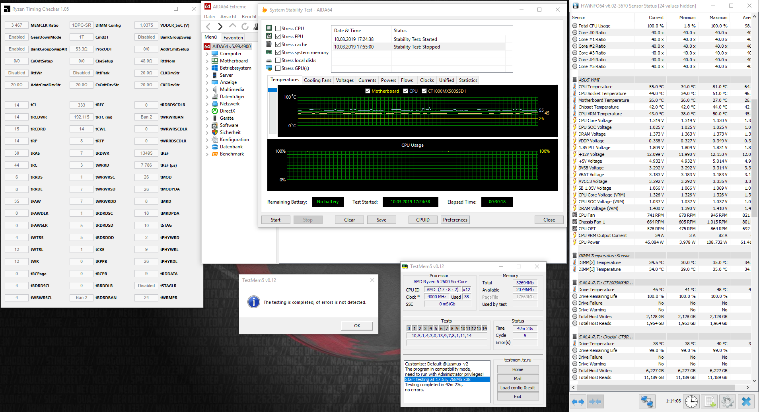Viewport: 759px width, 412px height.
Task: Expand the Motherboard tree node
Action: [207, 61]
